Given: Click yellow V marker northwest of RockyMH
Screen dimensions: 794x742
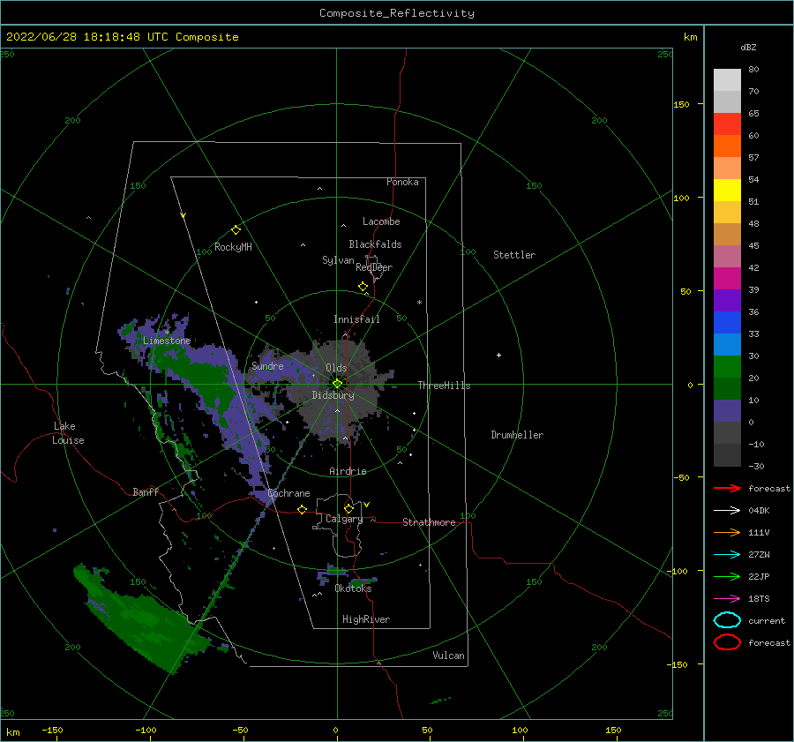Looking at the screenshot, I should click(183, 215).
